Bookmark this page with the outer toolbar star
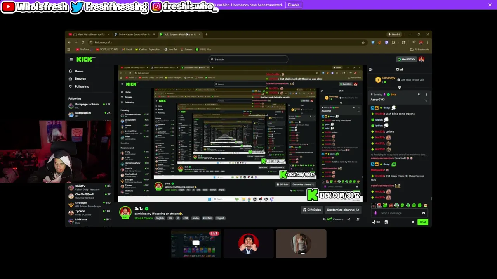This screenshot has width=497, height=279. pos(363,42)
